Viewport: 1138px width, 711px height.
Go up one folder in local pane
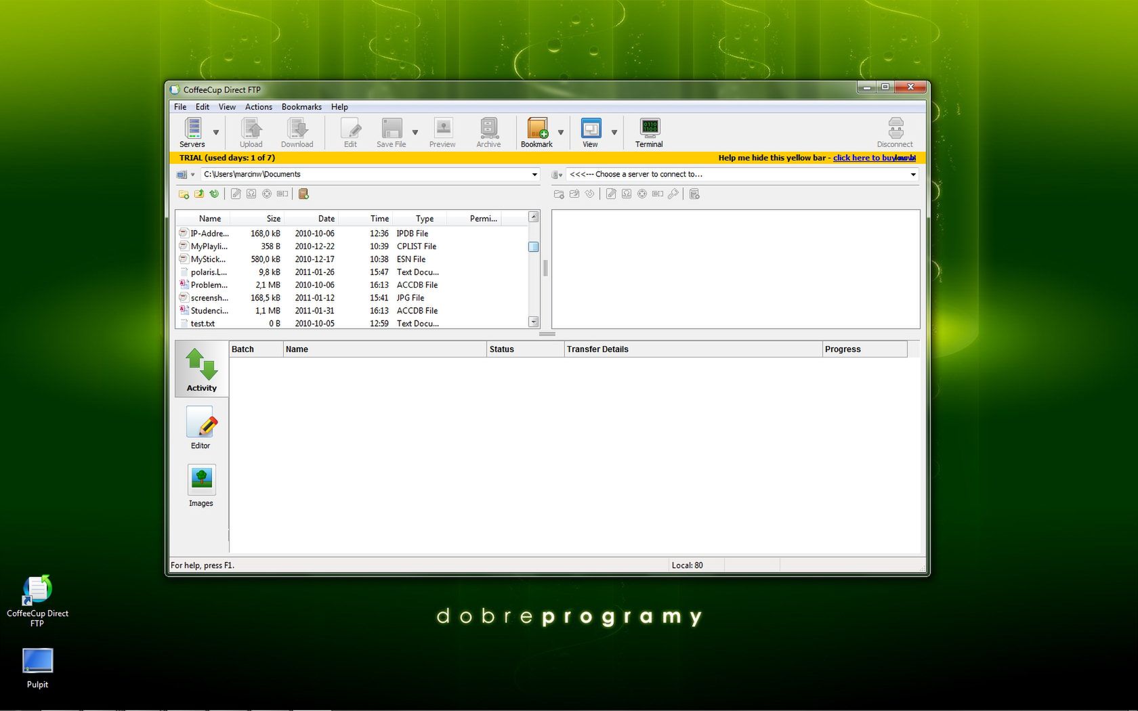coord(199,194)
